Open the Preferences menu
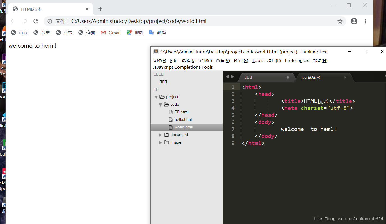 [x=297, y=60]
